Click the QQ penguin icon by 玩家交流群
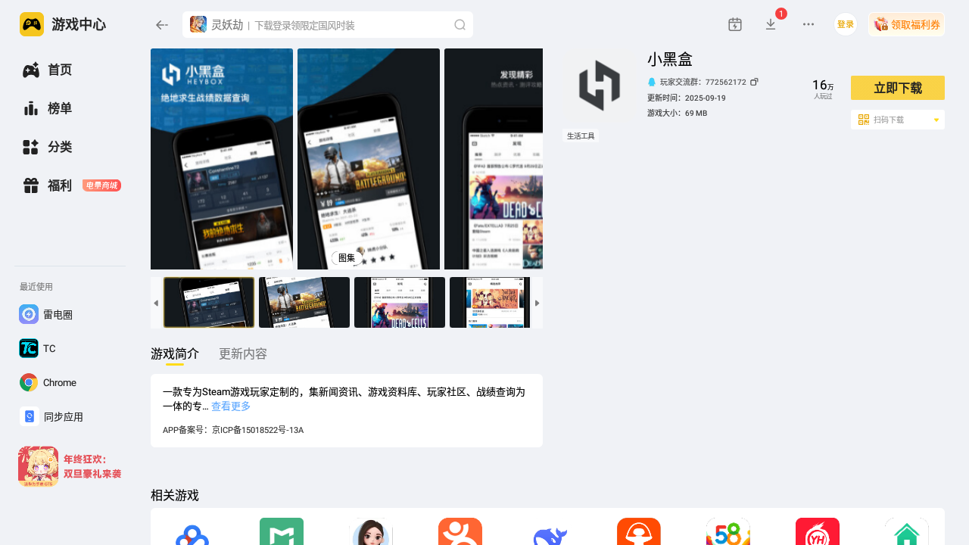 pos(652,82)
